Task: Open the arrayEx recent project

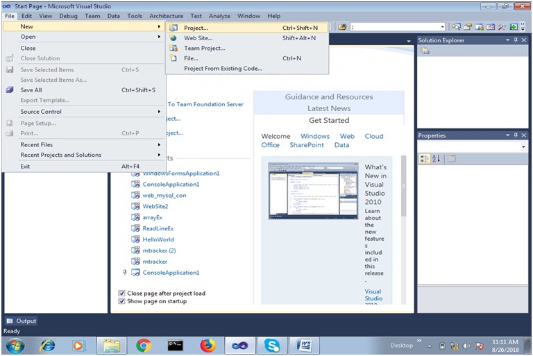Action: pos(152,217)
